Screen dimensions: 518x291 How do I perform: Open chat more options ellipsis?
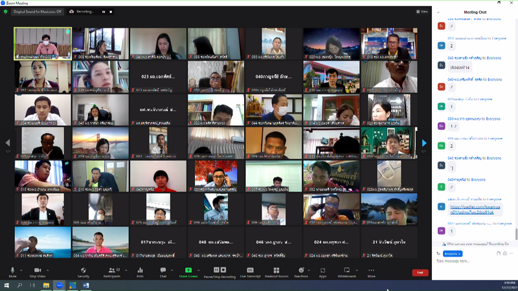pos(511,253)
